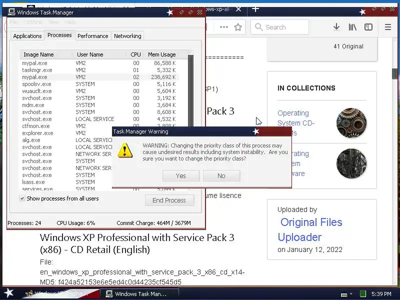Open the Networking tab
The height and width of the screenshot is (300, 400).
click(x=127, y=36)
